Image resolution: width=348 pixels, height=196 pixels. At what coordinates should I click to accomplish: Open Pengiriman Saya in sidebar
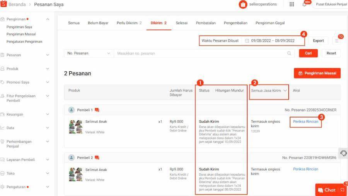point(19,27)
